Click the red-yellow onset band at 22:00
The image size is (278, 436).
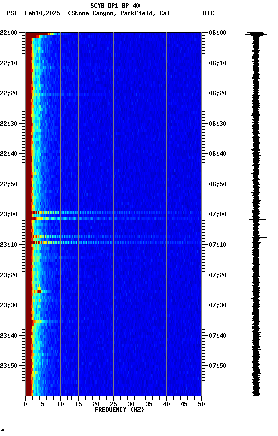[x=44, y=34]
